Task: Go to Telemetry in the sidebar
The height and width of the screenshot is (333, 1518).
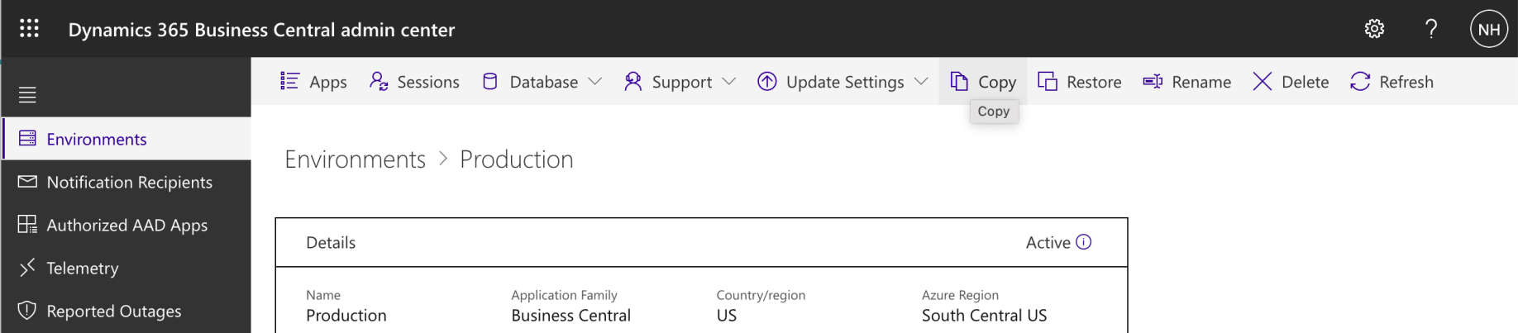Action: (x=82, y=268)
